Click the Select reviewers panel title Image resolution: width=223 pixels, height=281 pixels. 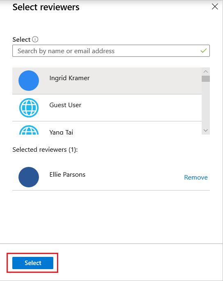click(46, 7)
